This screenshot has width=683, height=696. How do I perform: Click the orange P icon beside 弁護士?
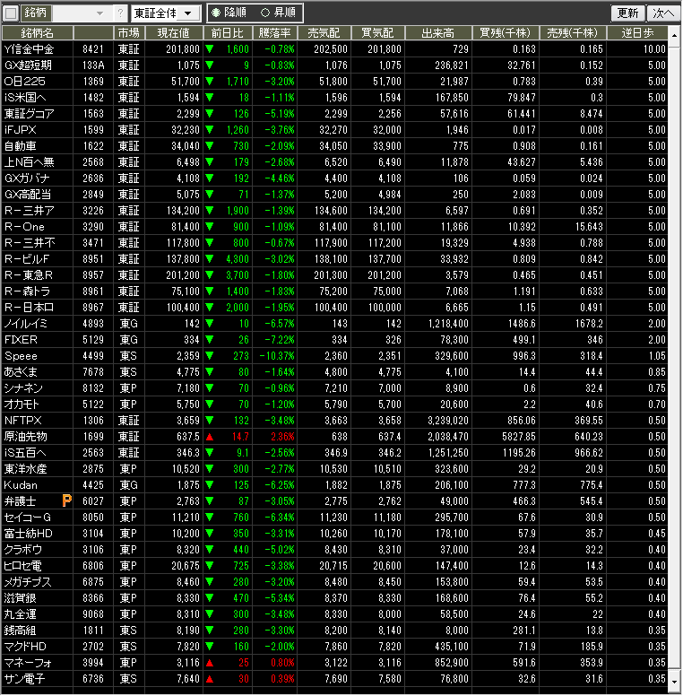[x=66, y=500]
